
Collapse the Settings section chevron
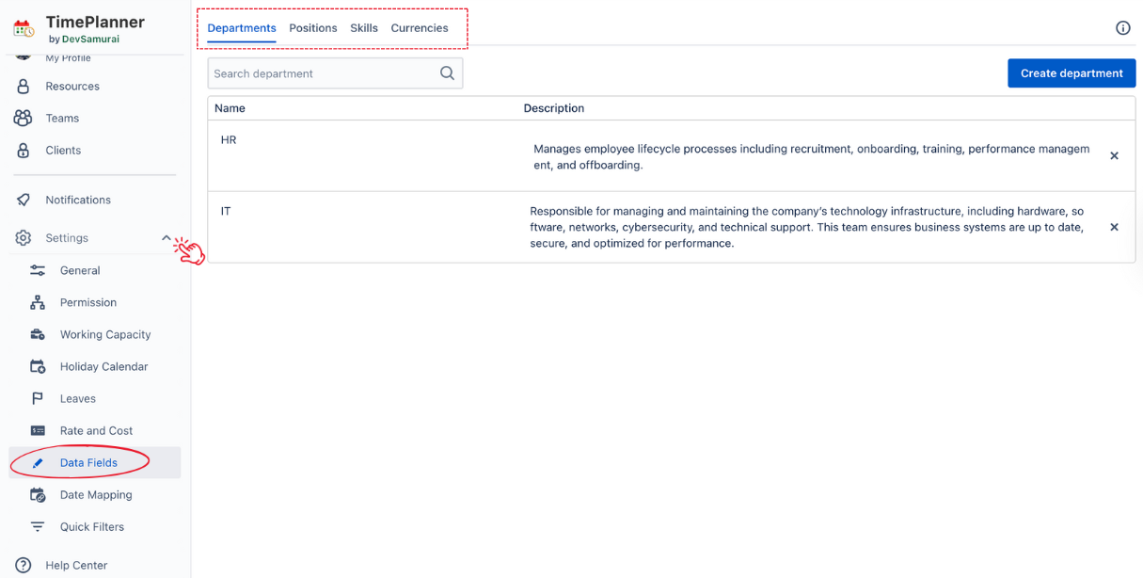point(167,238)
